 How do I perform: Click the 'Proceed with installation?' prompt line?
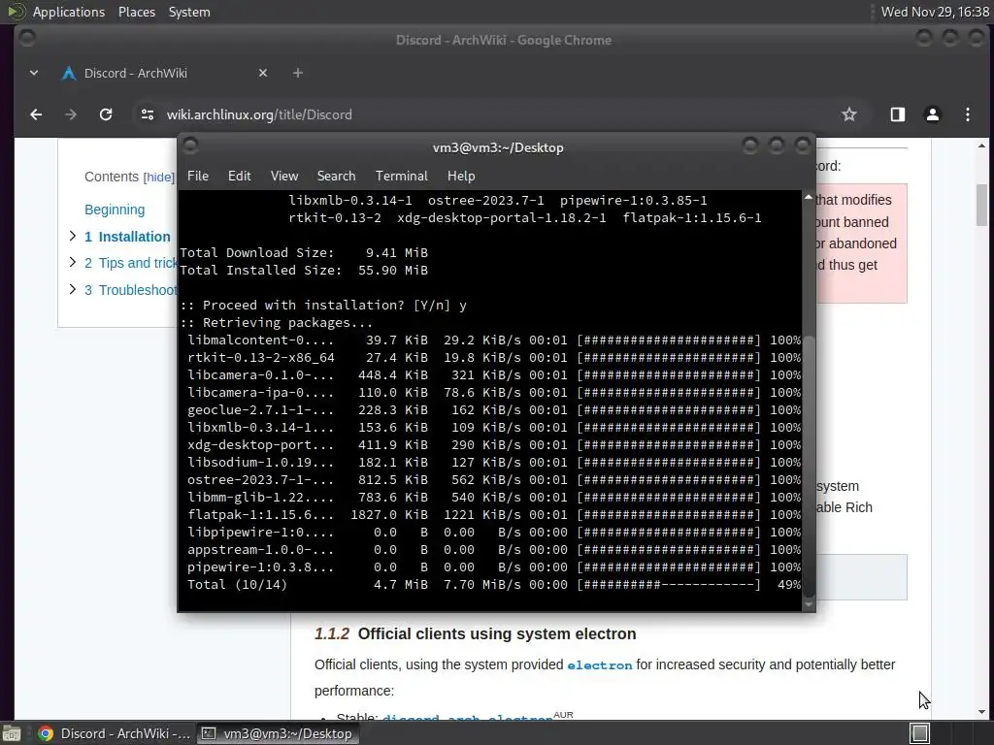(323, 306)
